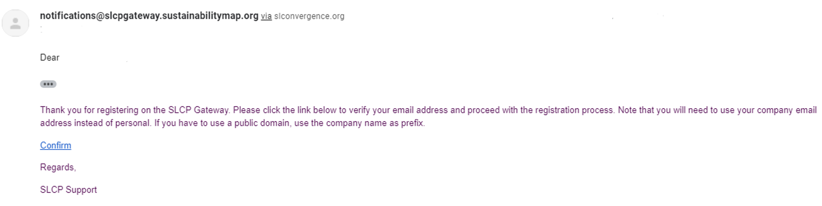This screenshot has height=206, width=822.
Task: Click the phrase "address instead of personal"
Action: [x=95, y=123]
